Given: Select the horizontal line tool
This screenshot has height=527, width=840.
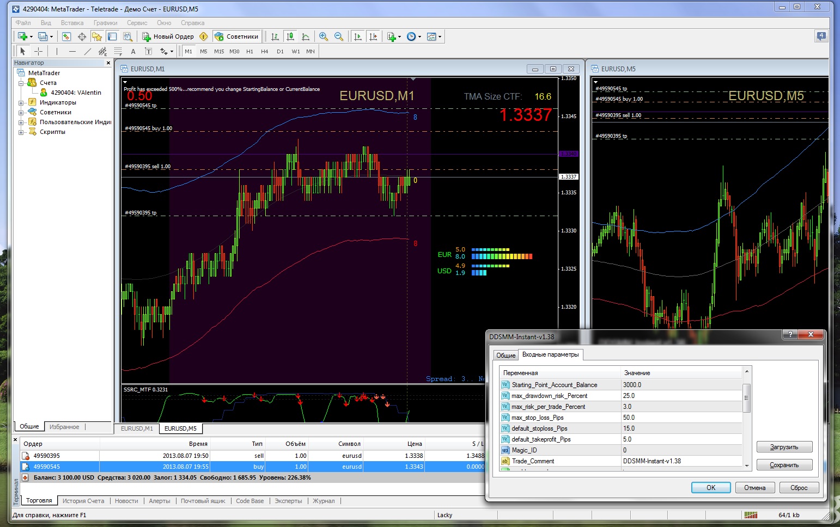Looking at the screenshot, I should (x=72, y=51).
